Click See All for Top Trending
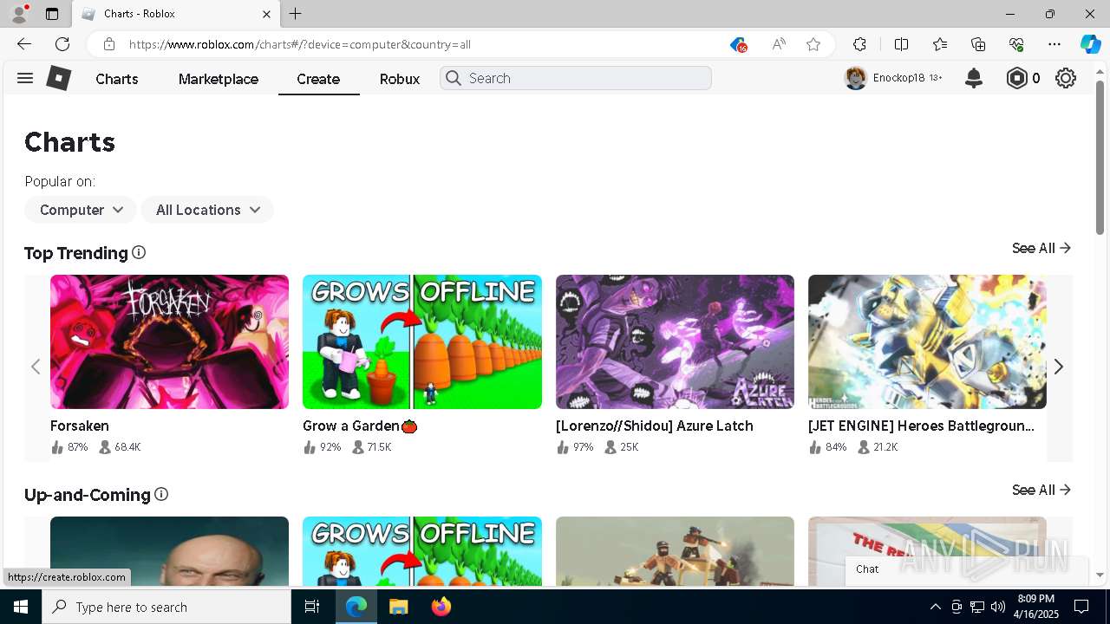This screenshot has height=624, width=1110. pyautogui.click(x=1041, y=248)
